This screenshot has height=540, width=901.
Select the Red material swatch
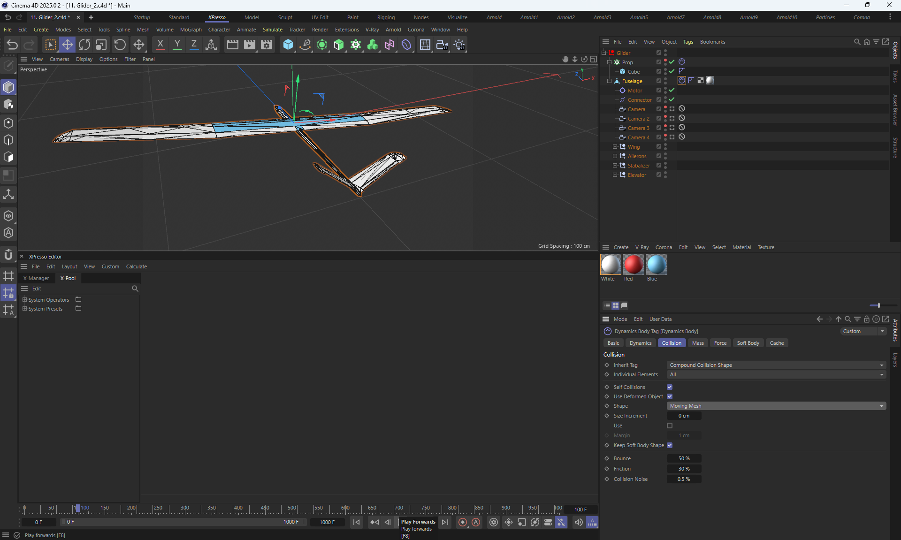633,265
